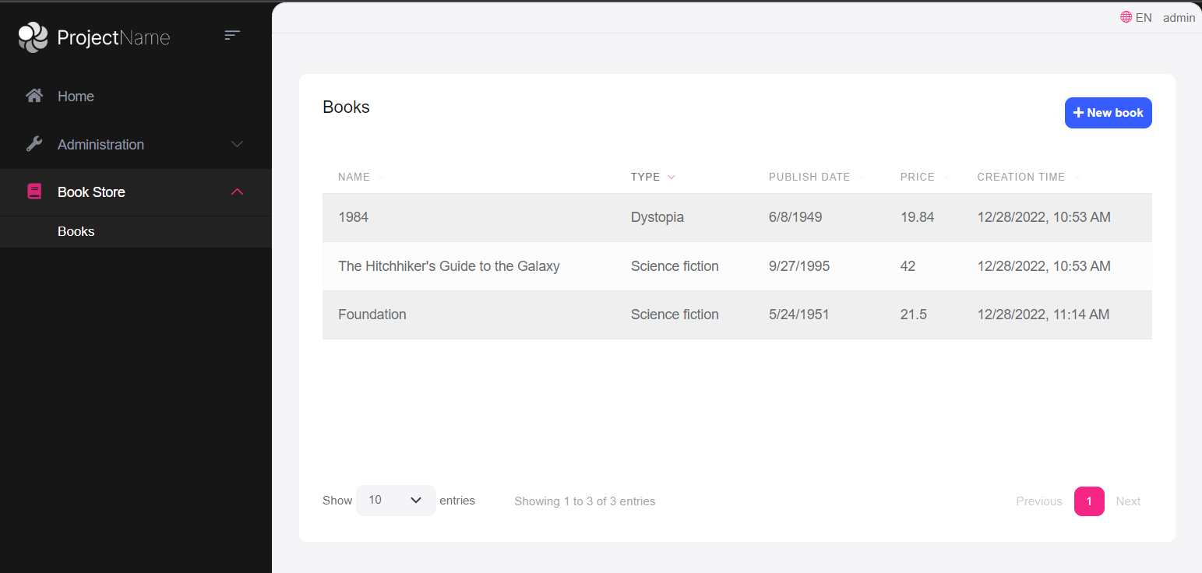Expand the Administration menu chevron
The height and width of the screenshot is (573, 1202).
tap(236, 144)
